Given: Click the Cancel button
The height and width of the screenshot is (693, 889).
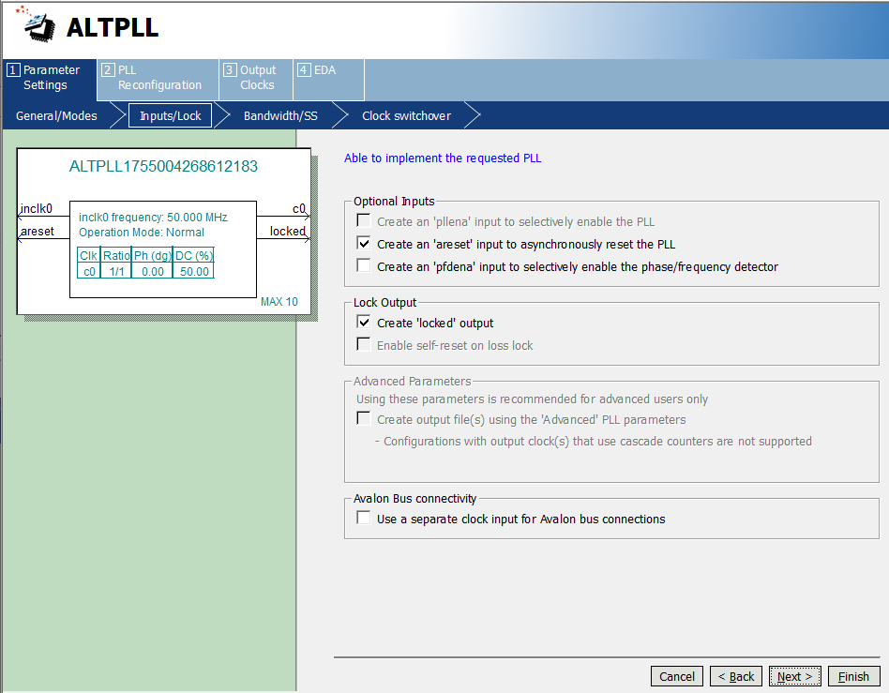Looking at the screenshot, I should 677,676.
